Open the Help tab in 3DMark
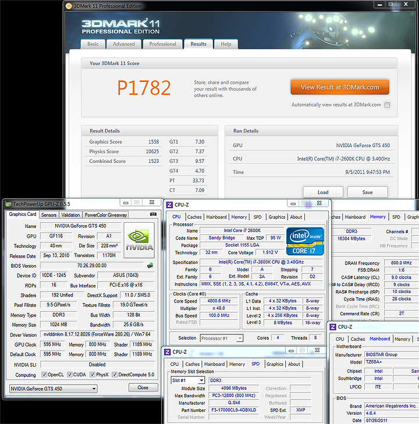The height and width of the screenshot is (424, 419). pos(226,44)
